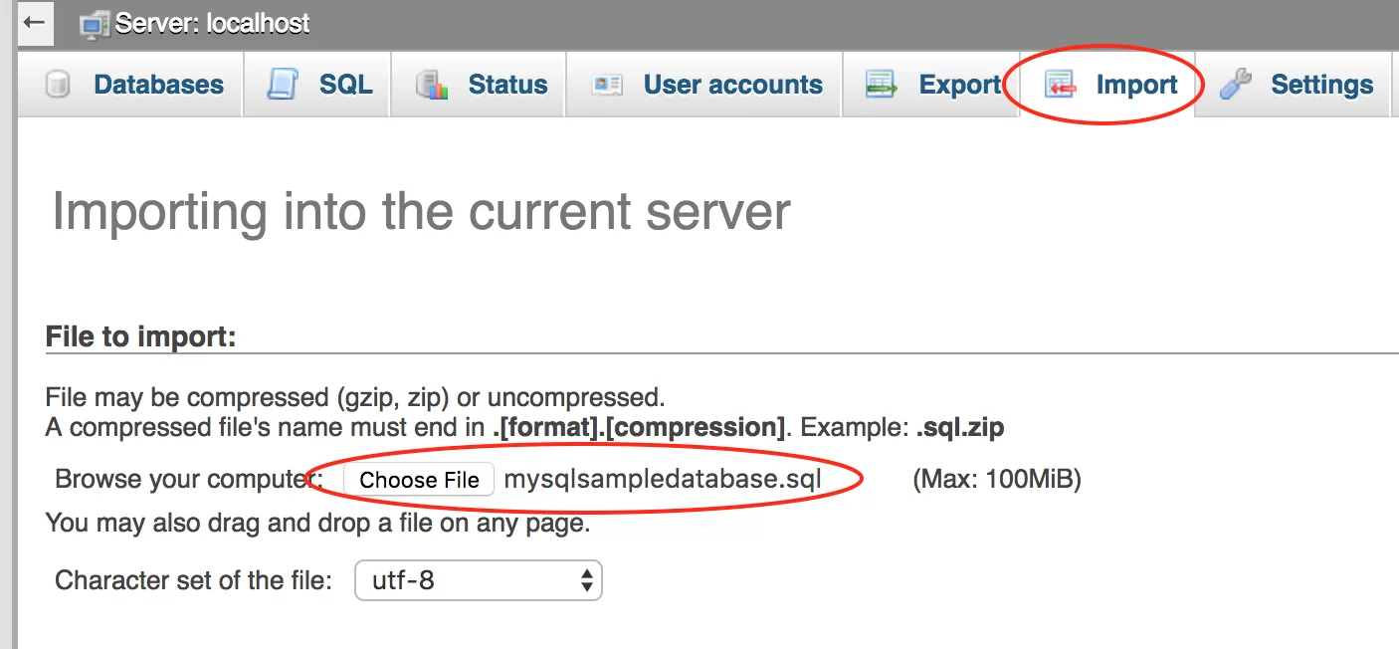Select the Export tab label
This screenshot has width=1399, height=649.
[959, 86]
